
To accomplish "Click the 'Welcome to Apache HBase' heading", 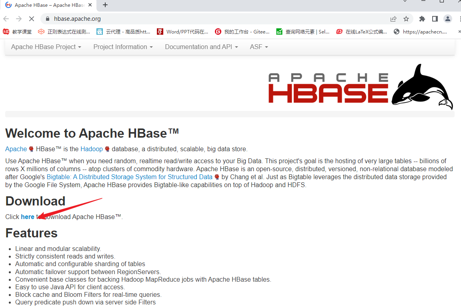I will tap(92, 133).
